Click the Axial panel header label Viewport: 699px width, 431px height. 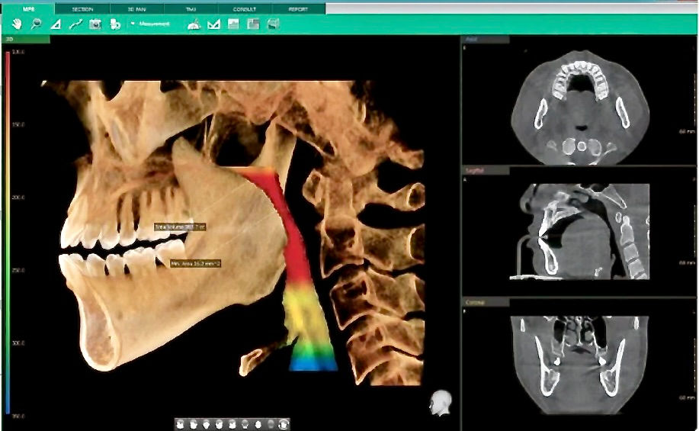(x=485, y=40)
